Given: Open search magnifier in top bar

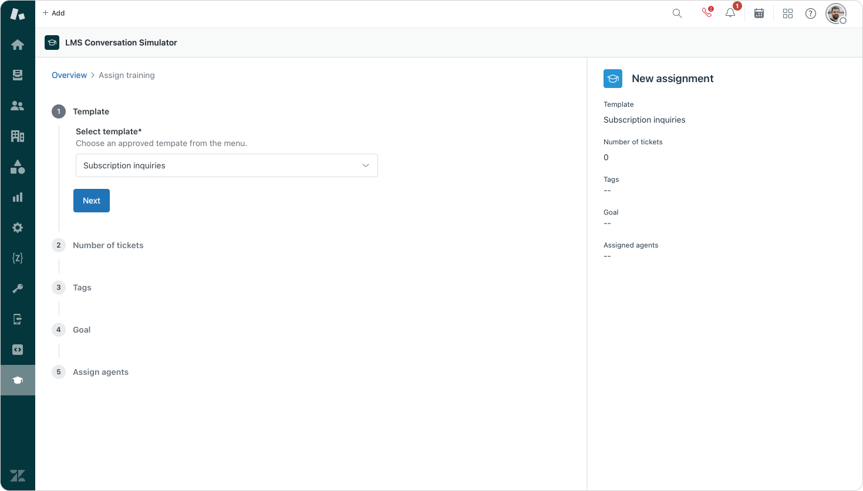Looking at the screenshot, I should pyautogui.click(x=677, y=13).
